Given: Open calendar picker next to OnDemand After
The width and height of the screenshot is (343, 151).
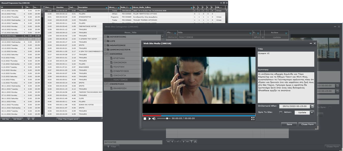Looking at the screenshot, I should (x=312, y=106).
